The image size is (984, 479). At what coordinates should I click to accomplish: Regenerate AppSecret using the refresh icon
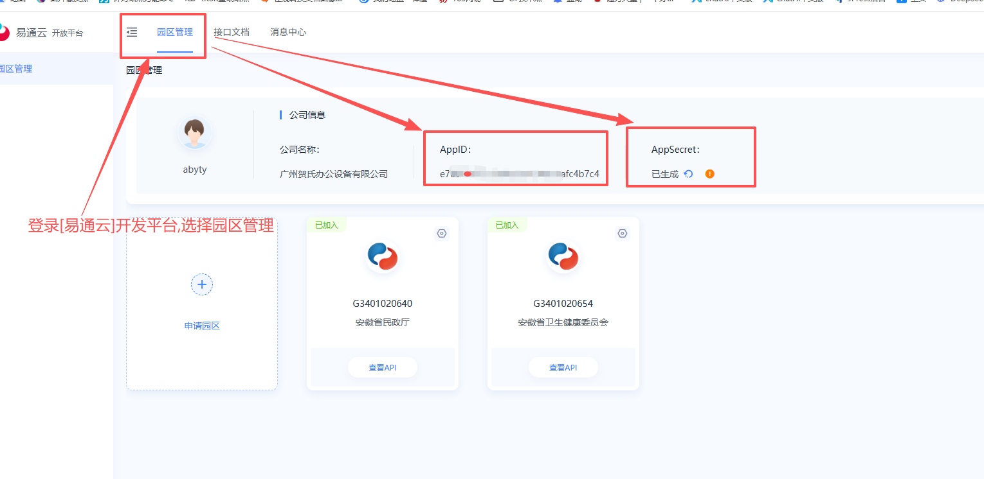coord(688,174)
